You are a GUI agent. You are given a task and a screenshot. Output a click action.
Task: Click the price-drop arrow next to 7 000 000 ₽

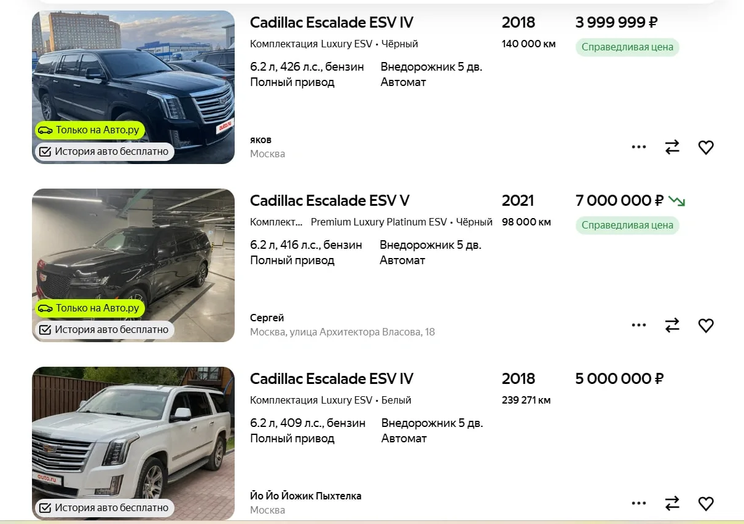point(676,201)
